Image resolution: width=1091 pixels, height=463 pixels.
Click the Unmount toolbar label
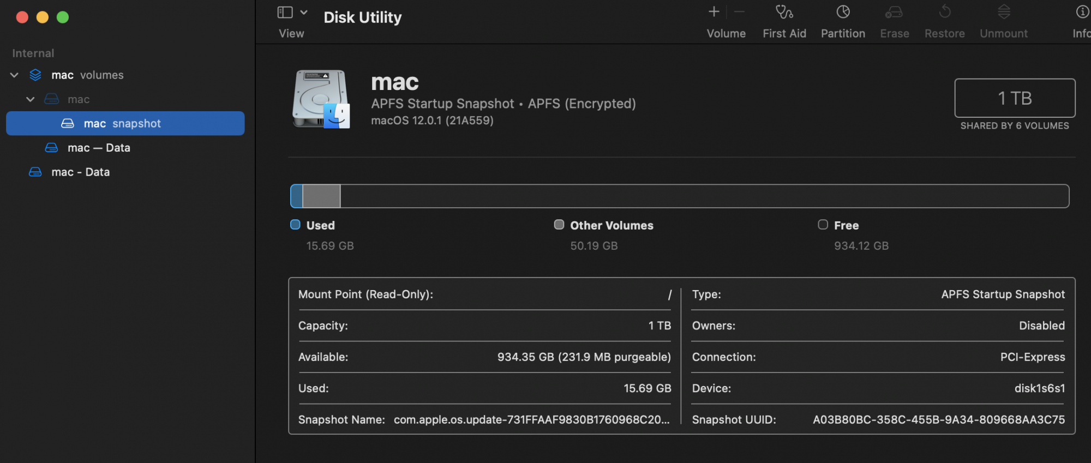point(1004,34)
